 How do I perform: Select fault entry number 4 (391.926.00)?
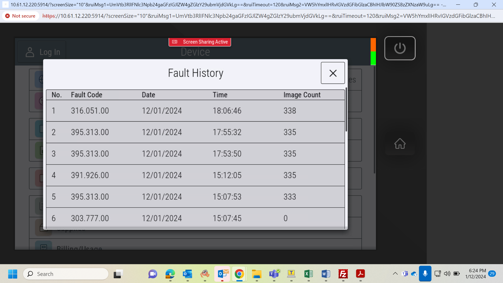coord(195,175)
